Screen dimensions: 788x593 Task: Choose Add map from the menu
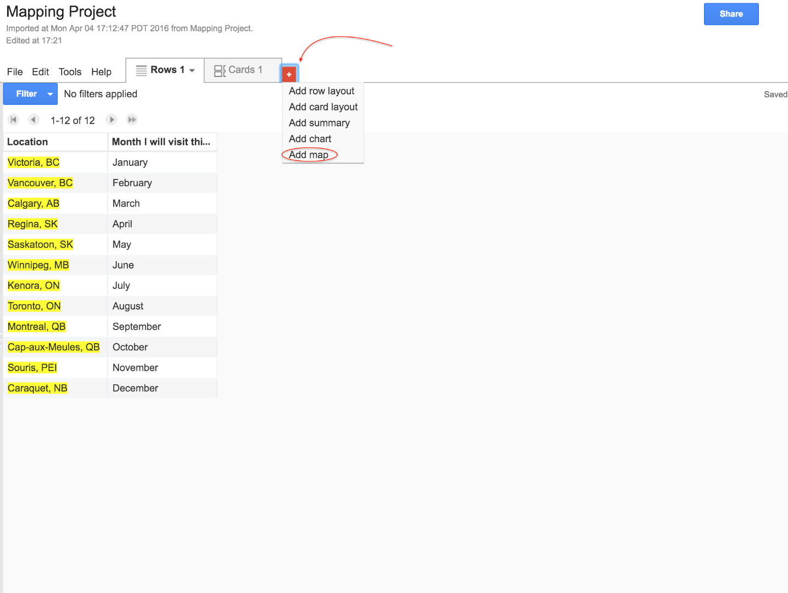point(309,155)
